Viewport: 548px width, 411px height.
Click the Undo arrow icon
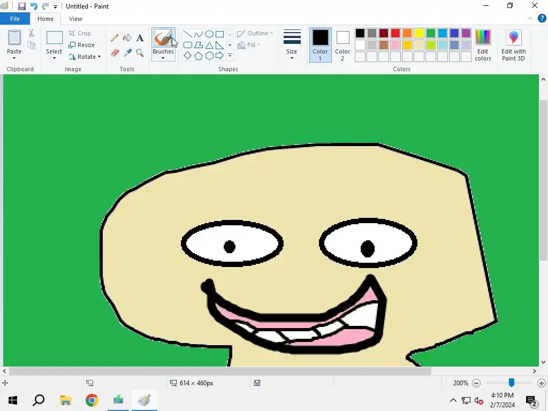point(34,6)
